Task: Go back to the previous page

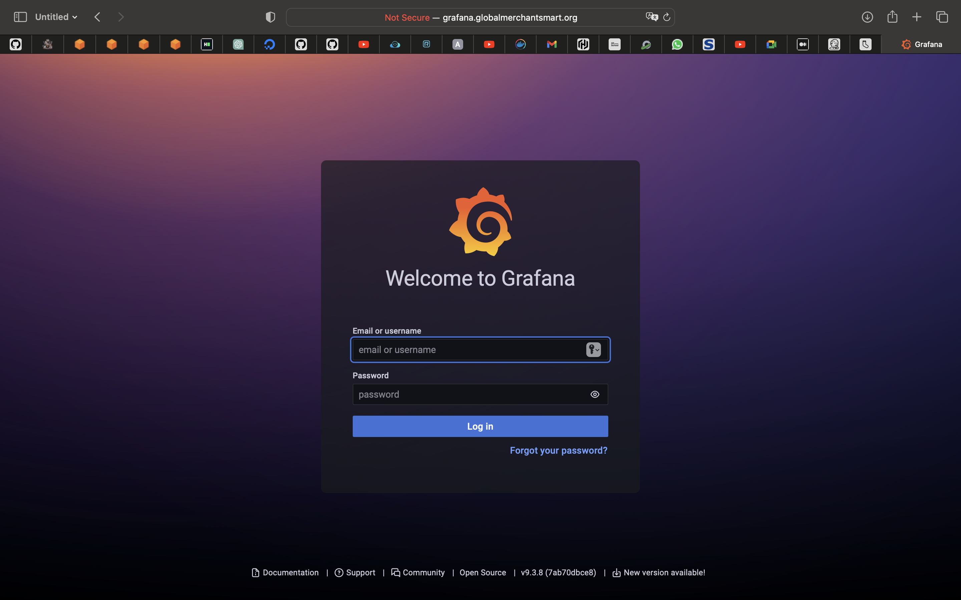Action: (97, 17)
